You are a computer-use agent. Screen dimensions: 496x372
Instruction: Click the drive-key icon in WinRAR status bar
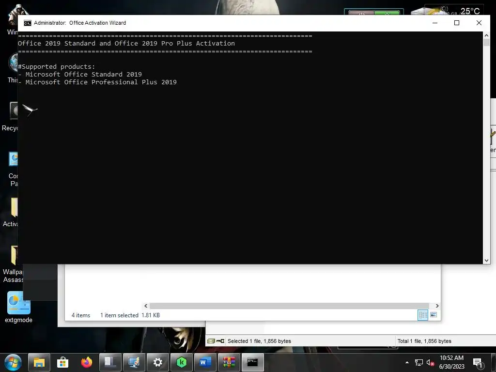216,341
